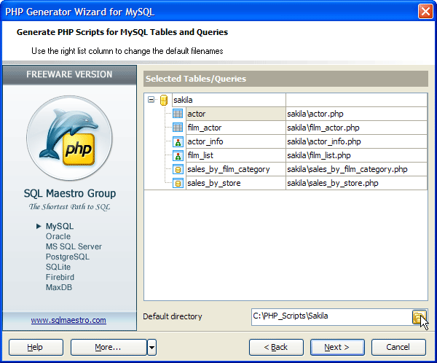Select the film_actor row
Viewport: 437px width, 363px height.
[x=236, y=128]
